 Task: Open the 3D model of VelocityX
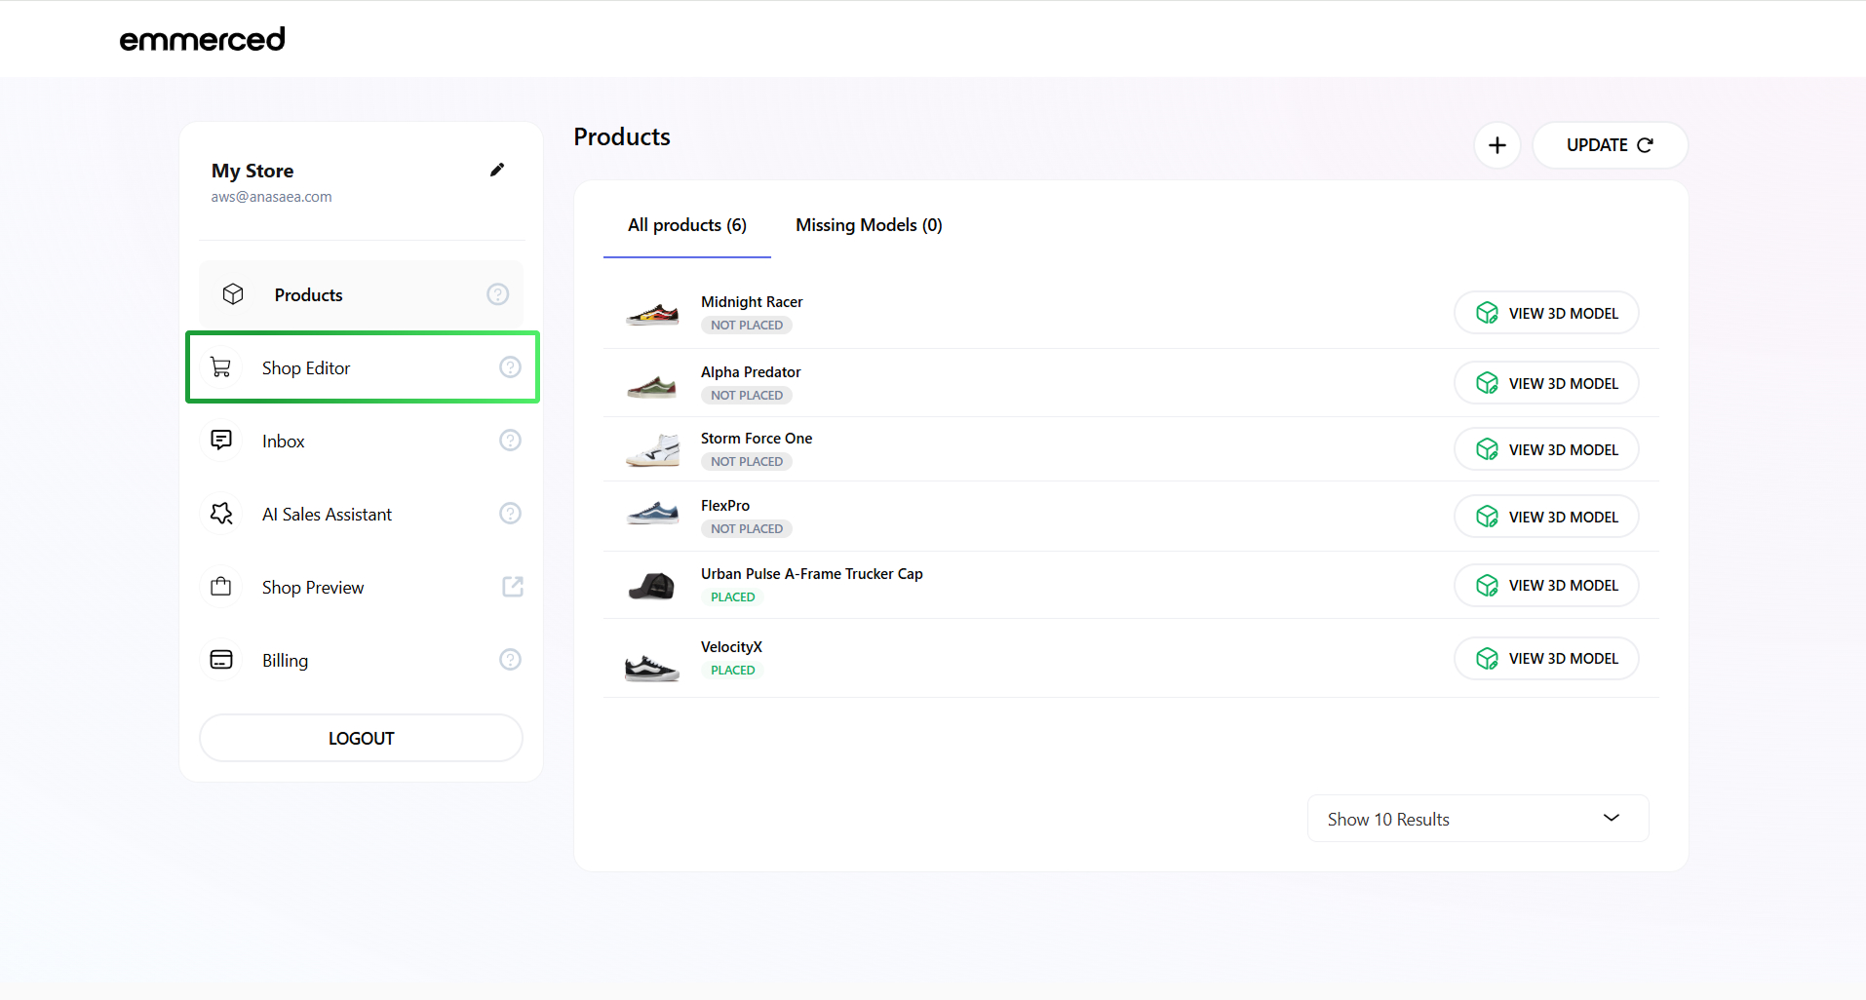(x=1546, y=659)
